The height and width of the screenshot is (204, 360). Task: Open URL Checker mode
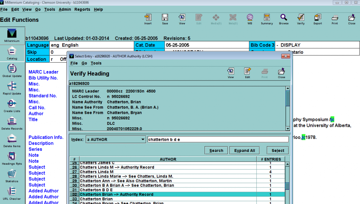pos(12,194)
